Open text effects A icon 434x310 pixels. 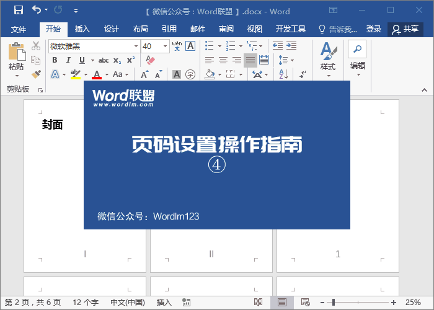(55, 74)
